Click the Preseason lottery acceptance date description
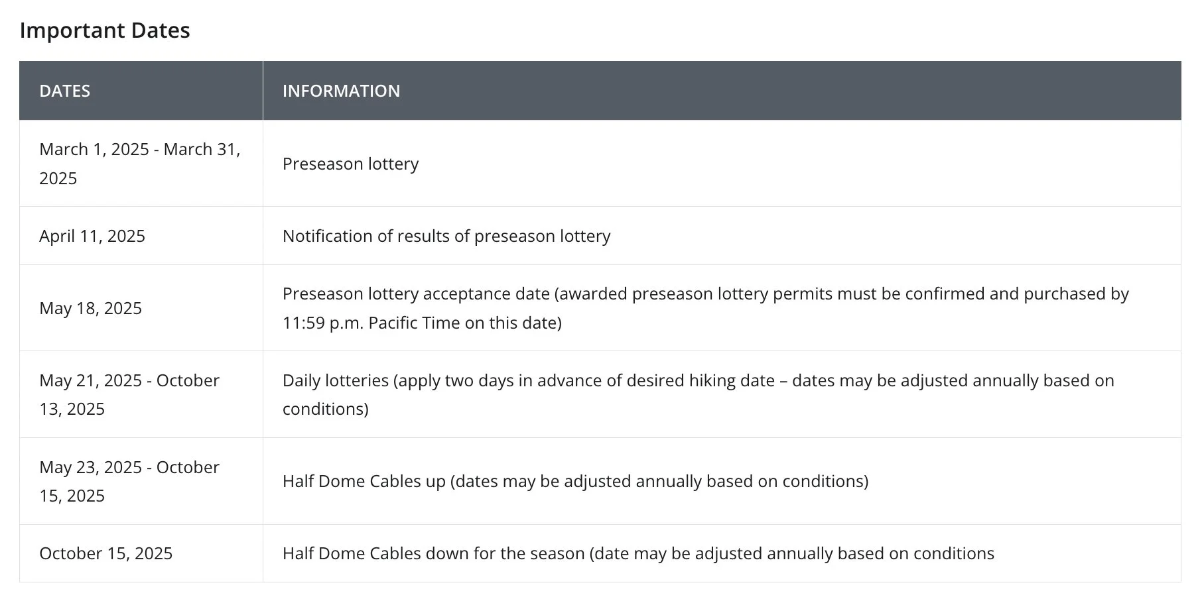This screenshot has width=1202, height=599. (x=706, y=308)
